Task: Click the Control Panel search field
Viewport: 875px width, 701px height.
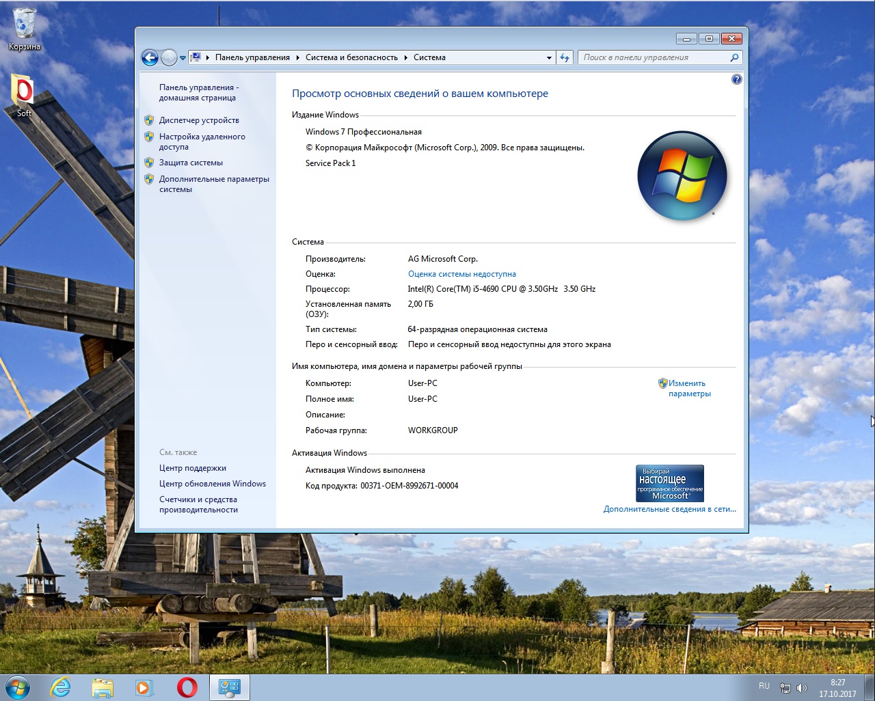Action: pyautogui.click(x=653, y=57)
